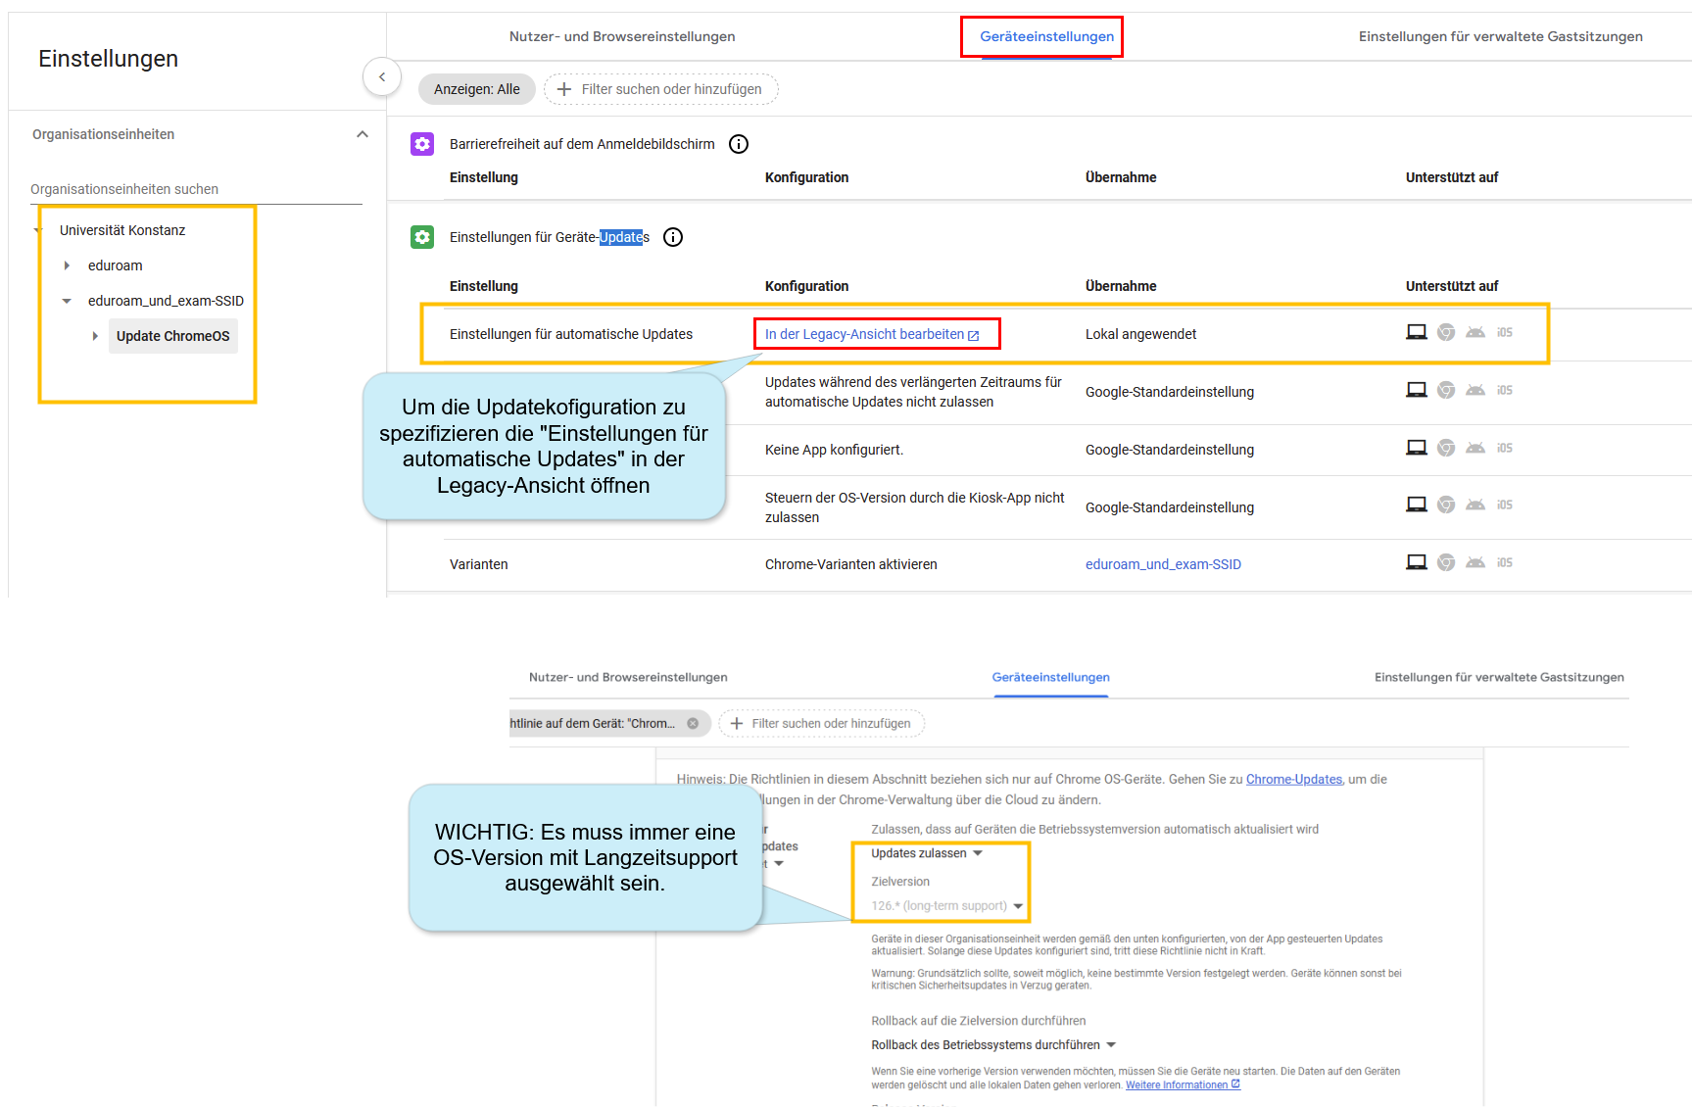Select Universität Konstanz in the tree
The image size is (1692, 1107).
pos(122,230)
